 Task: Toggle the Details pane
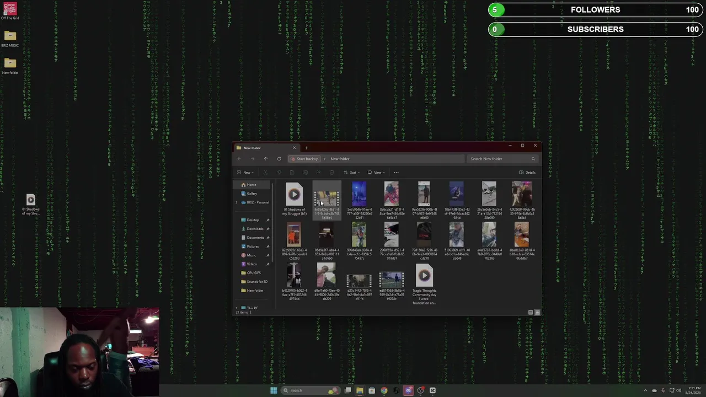527,173
